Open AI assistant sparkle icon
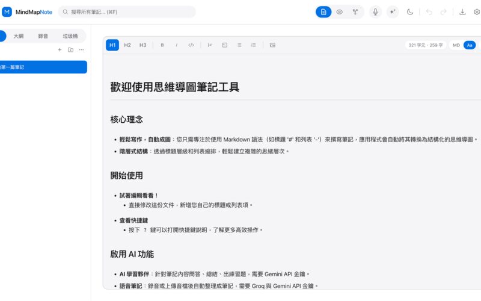 (393, 12)
